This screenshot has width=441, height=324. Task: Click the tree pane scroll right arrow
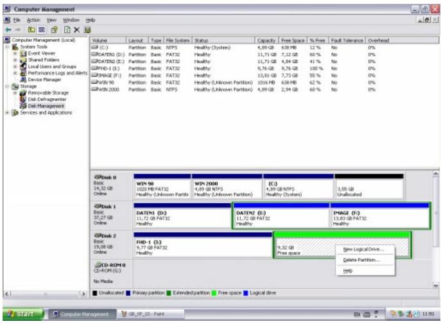pyautogui.click(x=83, y=294)
